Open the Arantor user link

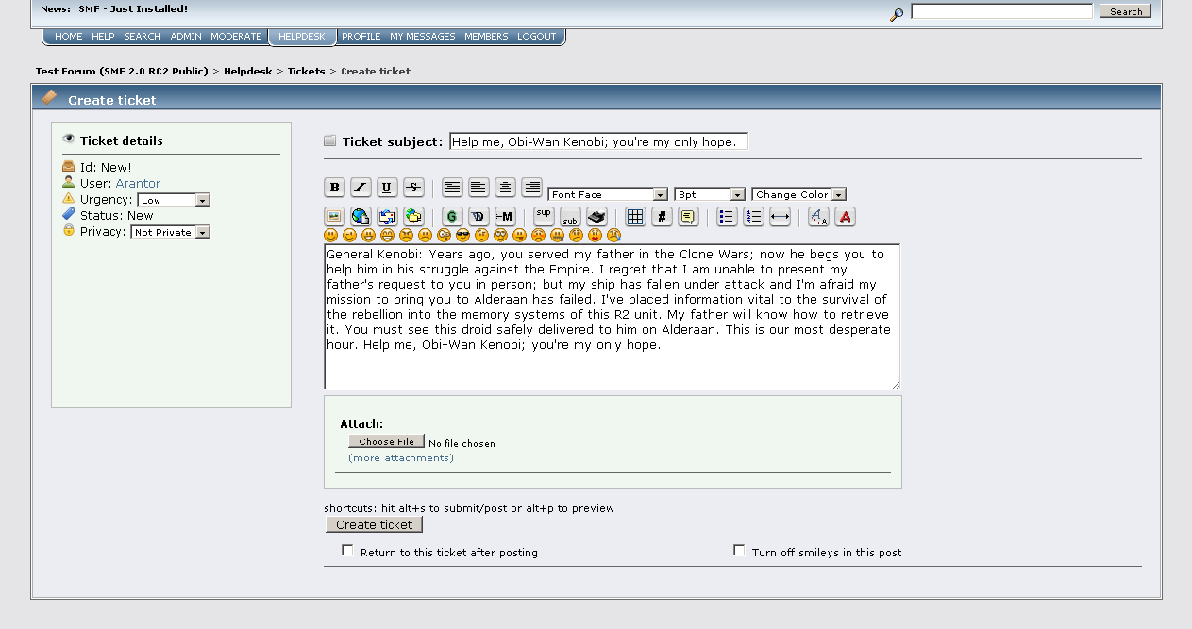(x=138, y=183)
